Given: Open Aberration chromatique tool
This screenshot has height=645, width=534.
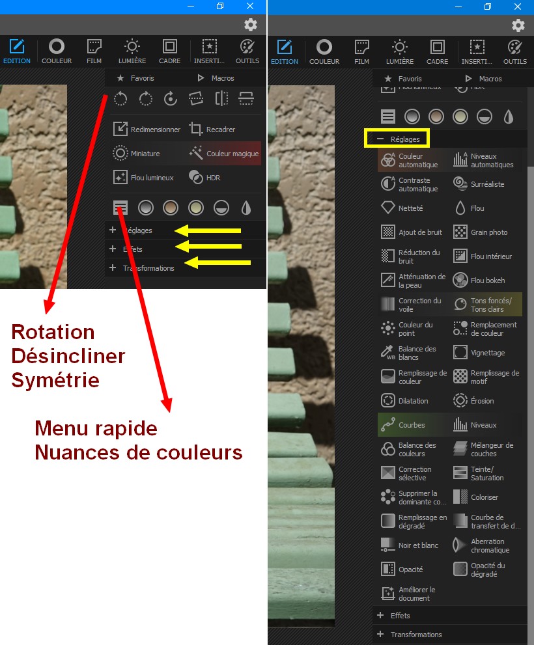Looking at the screenshot, I should 486,545.
